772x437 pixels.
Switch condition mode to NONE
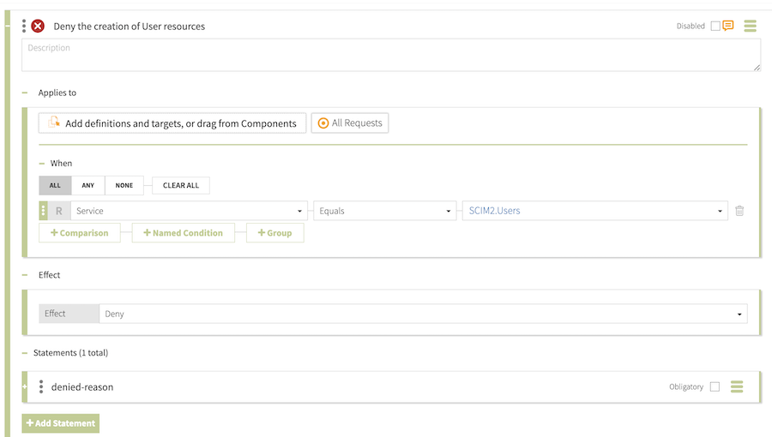tap(124, 185)
